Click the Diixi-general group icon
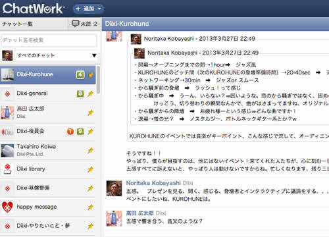Image resolution: width=329 pixels, height=237 pixels. point(7,93)
